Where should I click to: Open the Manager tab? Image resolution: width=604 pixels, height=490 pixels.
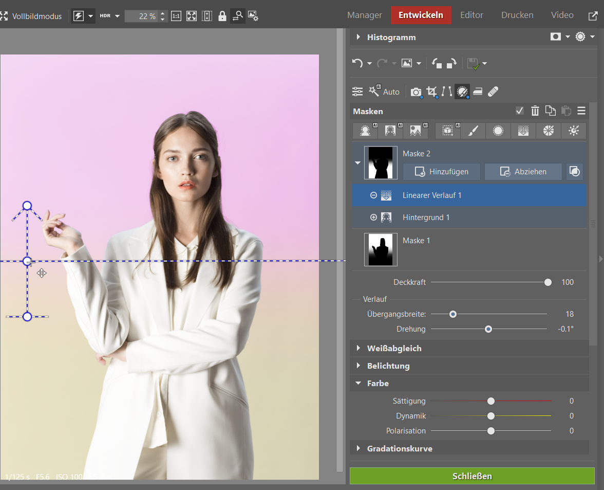point(364,15)
